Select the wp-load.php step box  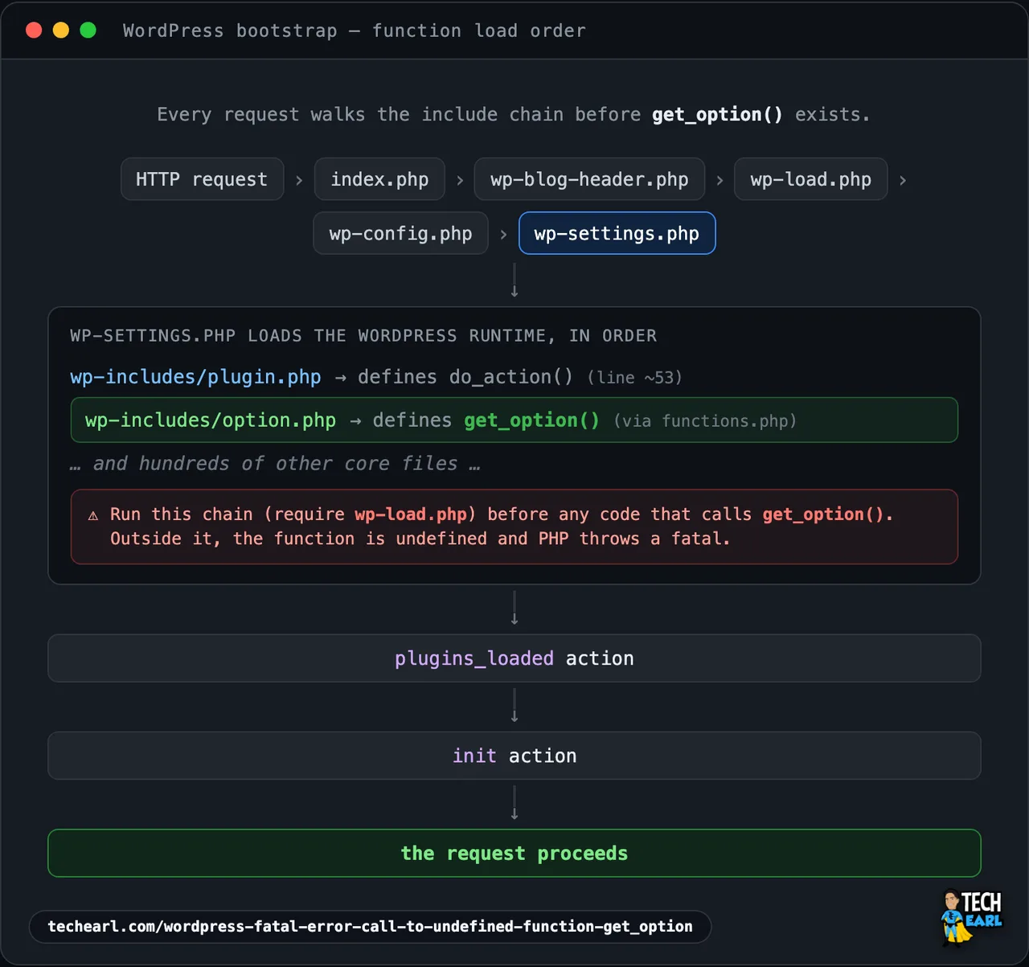810,179
